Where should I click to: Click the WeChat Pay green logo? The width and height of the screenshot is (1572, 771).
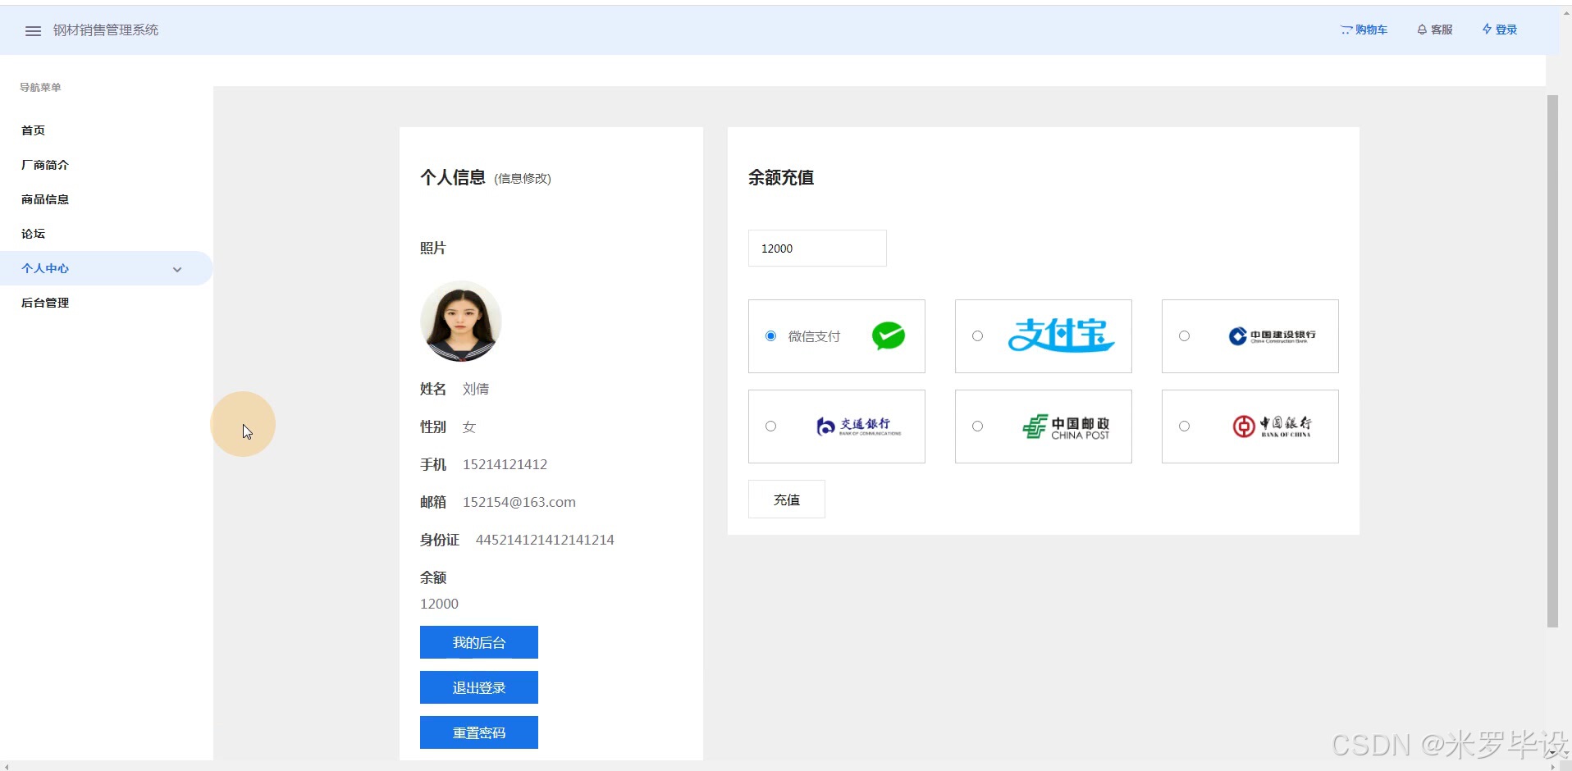889,335
